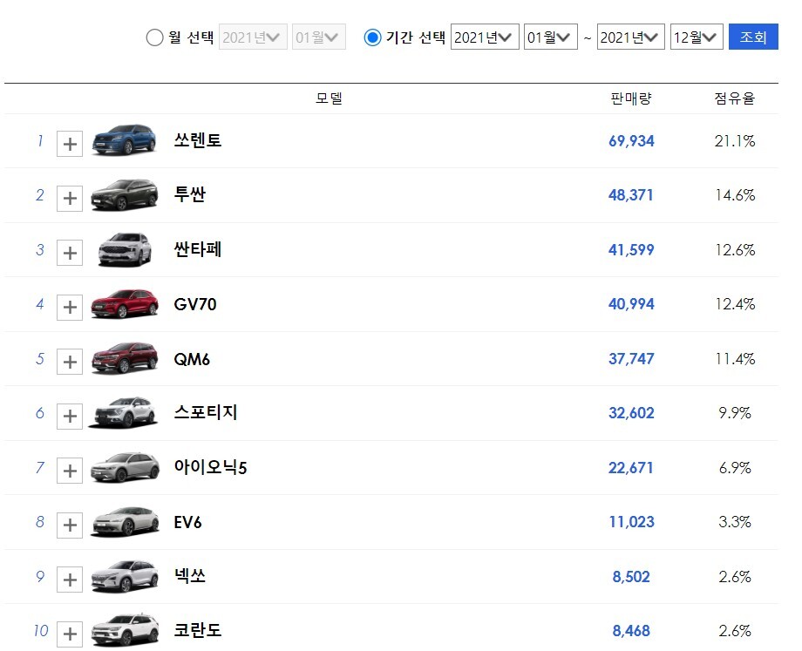
Task: Click the blue 쏘렌토 car thumbnail
Action: (124, 139)
